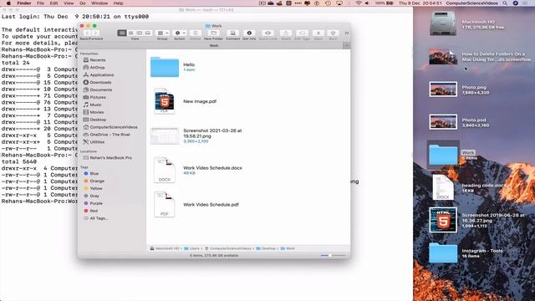Viewport: 535px width, 301px height.
Task: Switch to gallery view in Finder
Action: click(x=148, y=33)
